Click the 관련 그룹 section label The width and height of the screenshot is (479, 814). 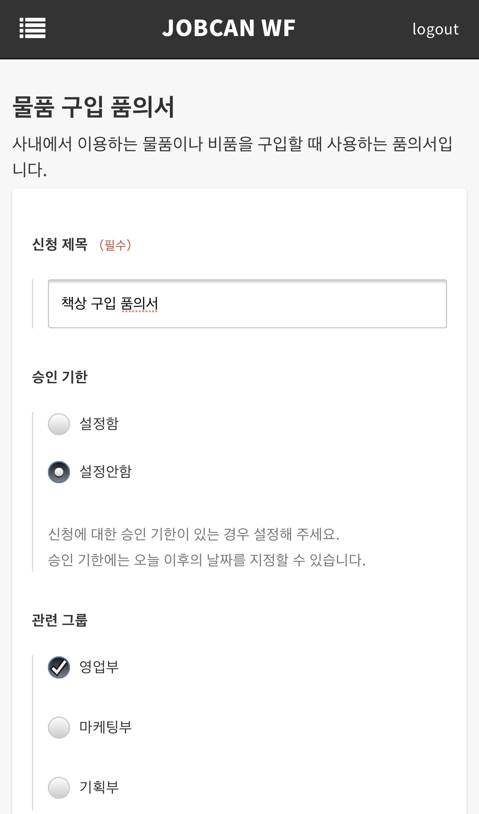pyautogui.click(x=60, y=620)
